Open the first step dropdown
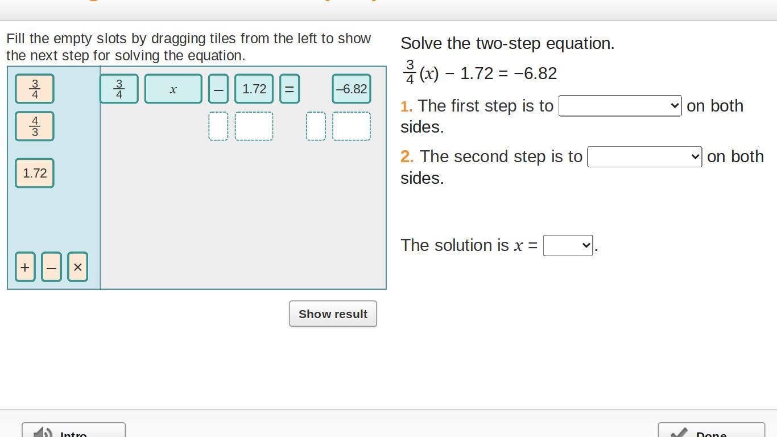 (619, 106)
